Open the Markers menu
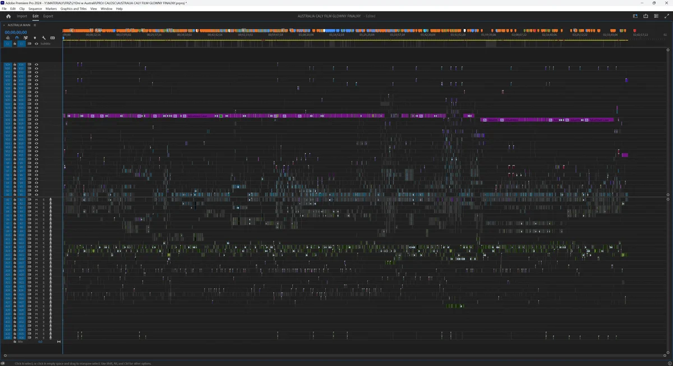Screen dimensions: 673x366 (x=52, y=9)
